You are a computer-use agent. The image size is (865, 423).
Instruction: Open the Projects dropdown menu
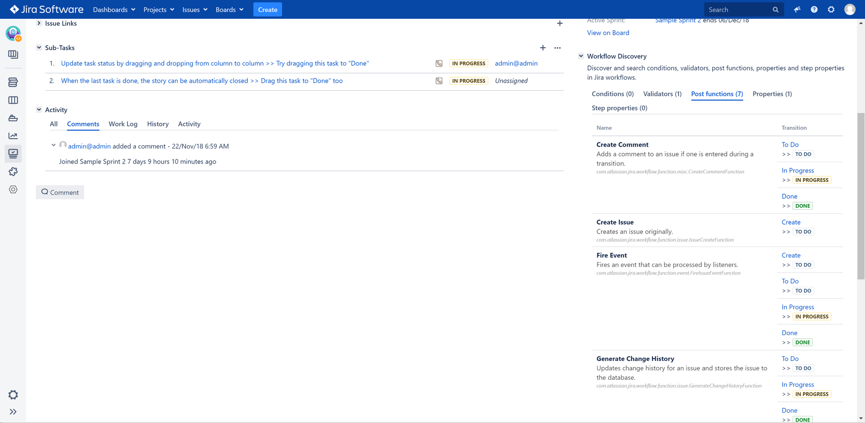pyautogui.click(x=159, y=9)
